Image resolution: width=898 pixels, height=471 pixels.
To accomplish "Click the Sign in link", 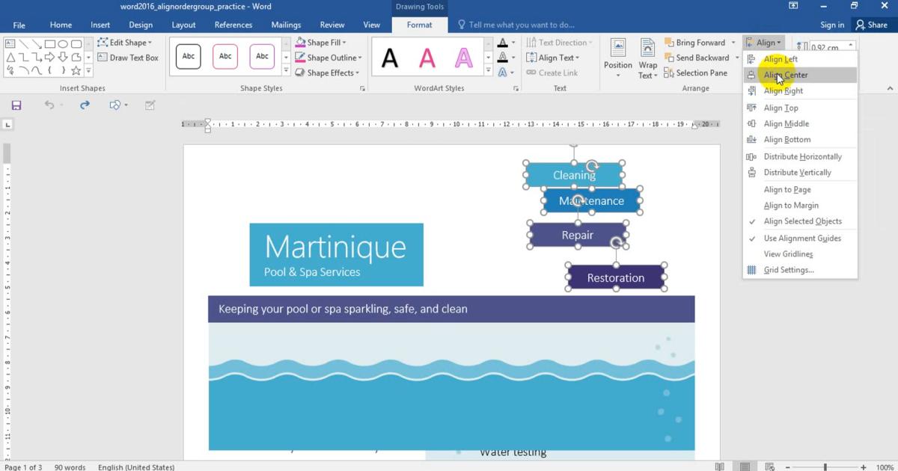I will click(x=831, y=25).
